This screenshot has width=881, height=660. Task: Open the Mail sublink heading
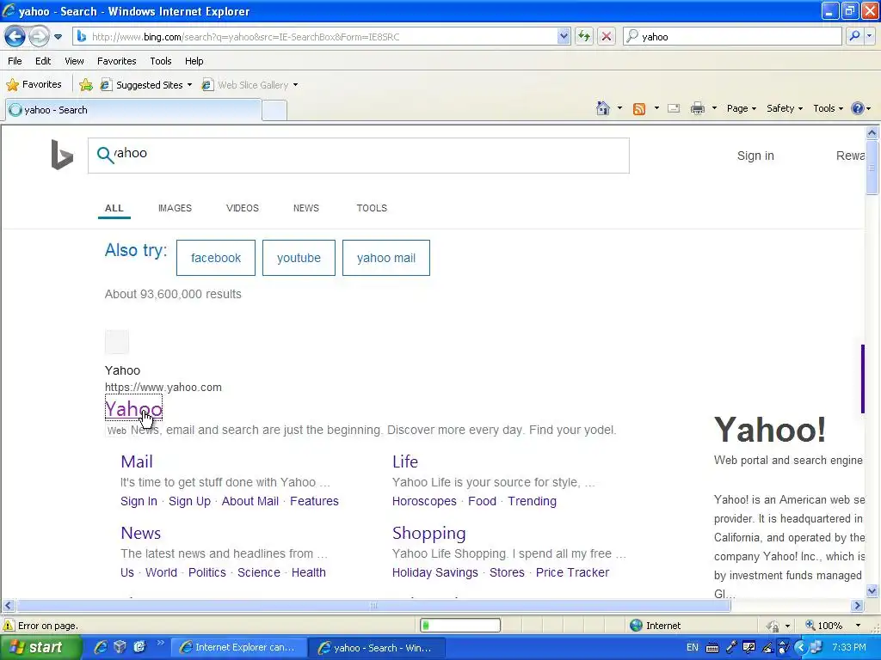pyautogui.click(x=137, y=461)
